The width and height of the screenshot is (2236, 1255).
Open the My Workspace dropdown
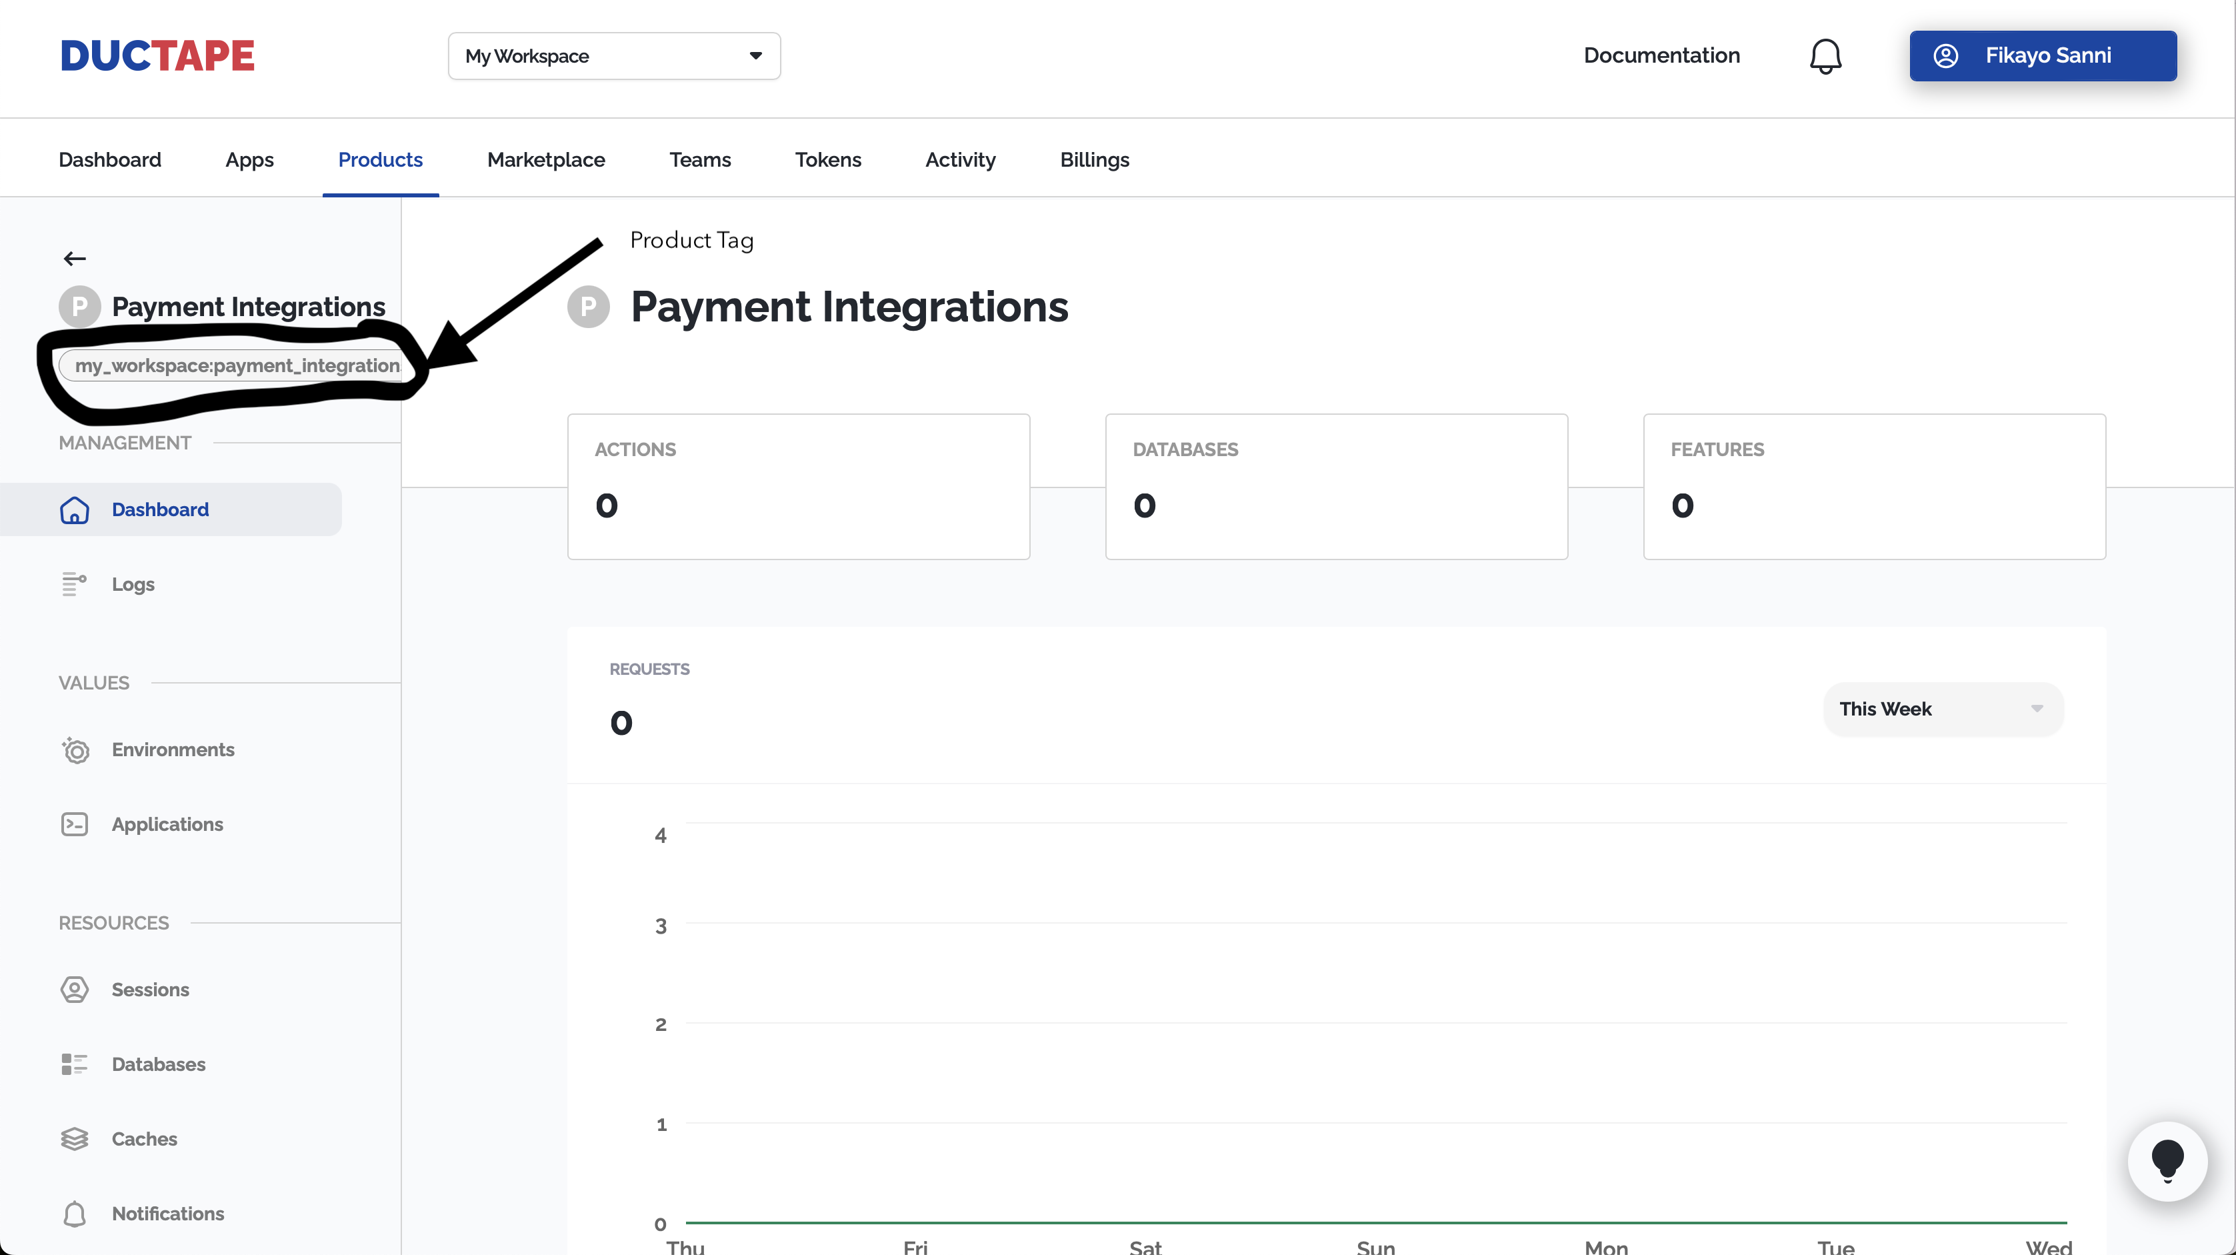click(614, 57)
